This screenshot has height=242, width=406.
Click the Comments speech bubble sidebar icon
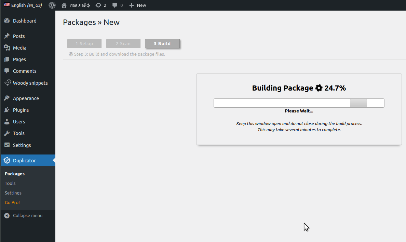point(7,71)
